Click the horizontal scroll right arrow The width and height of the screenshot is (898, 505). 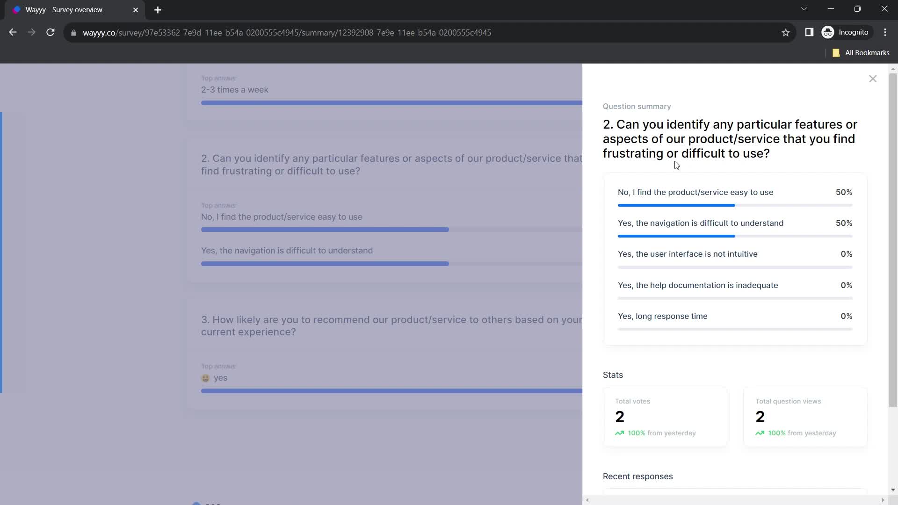pos(883,500)
